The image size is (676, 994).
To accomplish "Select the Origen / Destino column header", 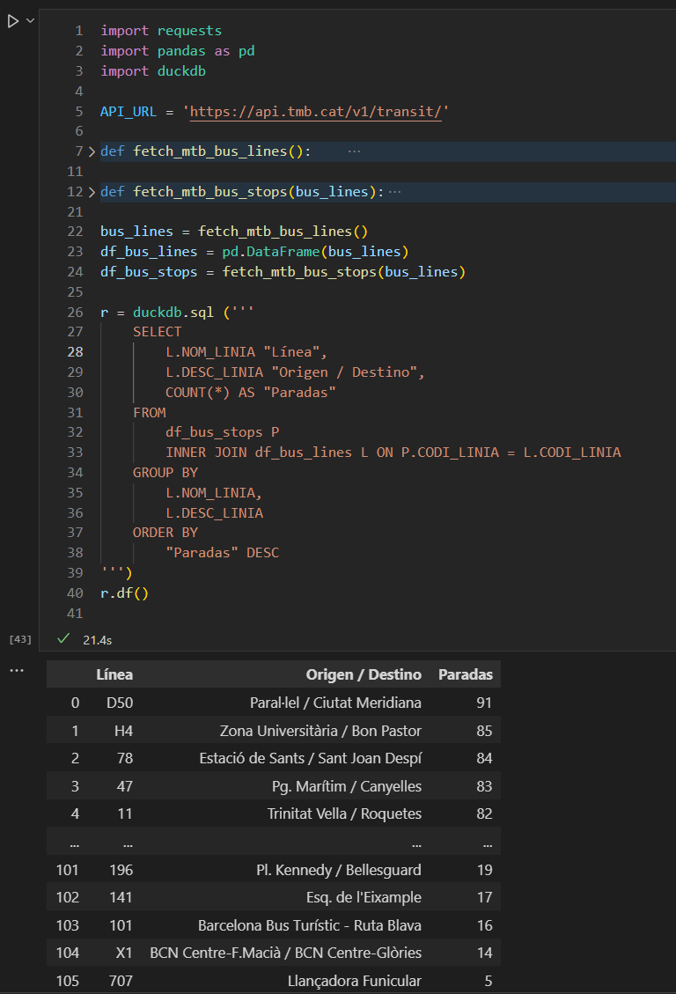I will [364, 674].
